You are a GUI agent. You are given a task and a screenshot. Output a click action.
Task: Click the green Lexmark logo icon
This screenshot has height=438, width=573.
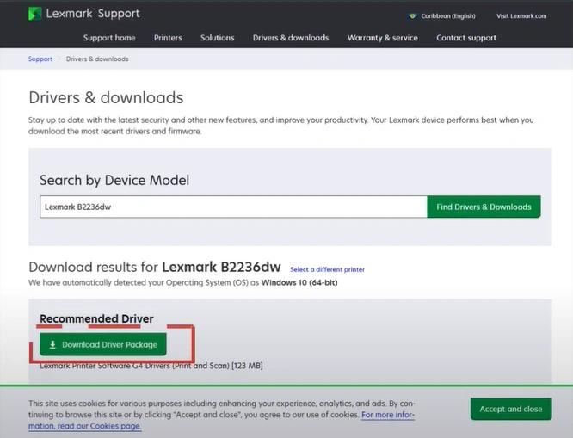(x=35, y=15)
